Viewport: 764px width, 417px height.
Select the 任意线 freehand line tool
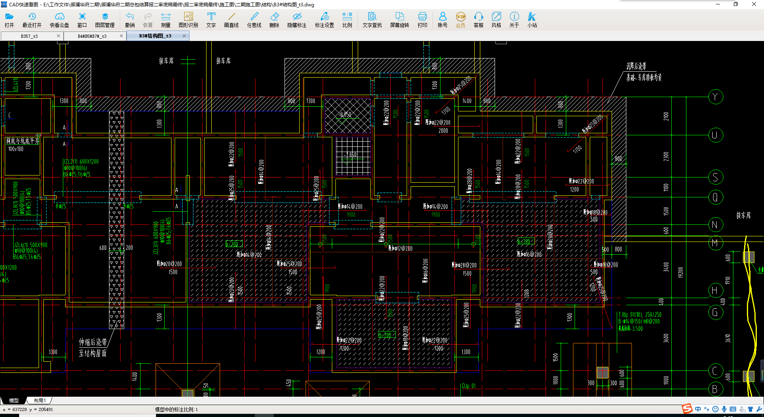pyautogui.click(x=254, y=19)
